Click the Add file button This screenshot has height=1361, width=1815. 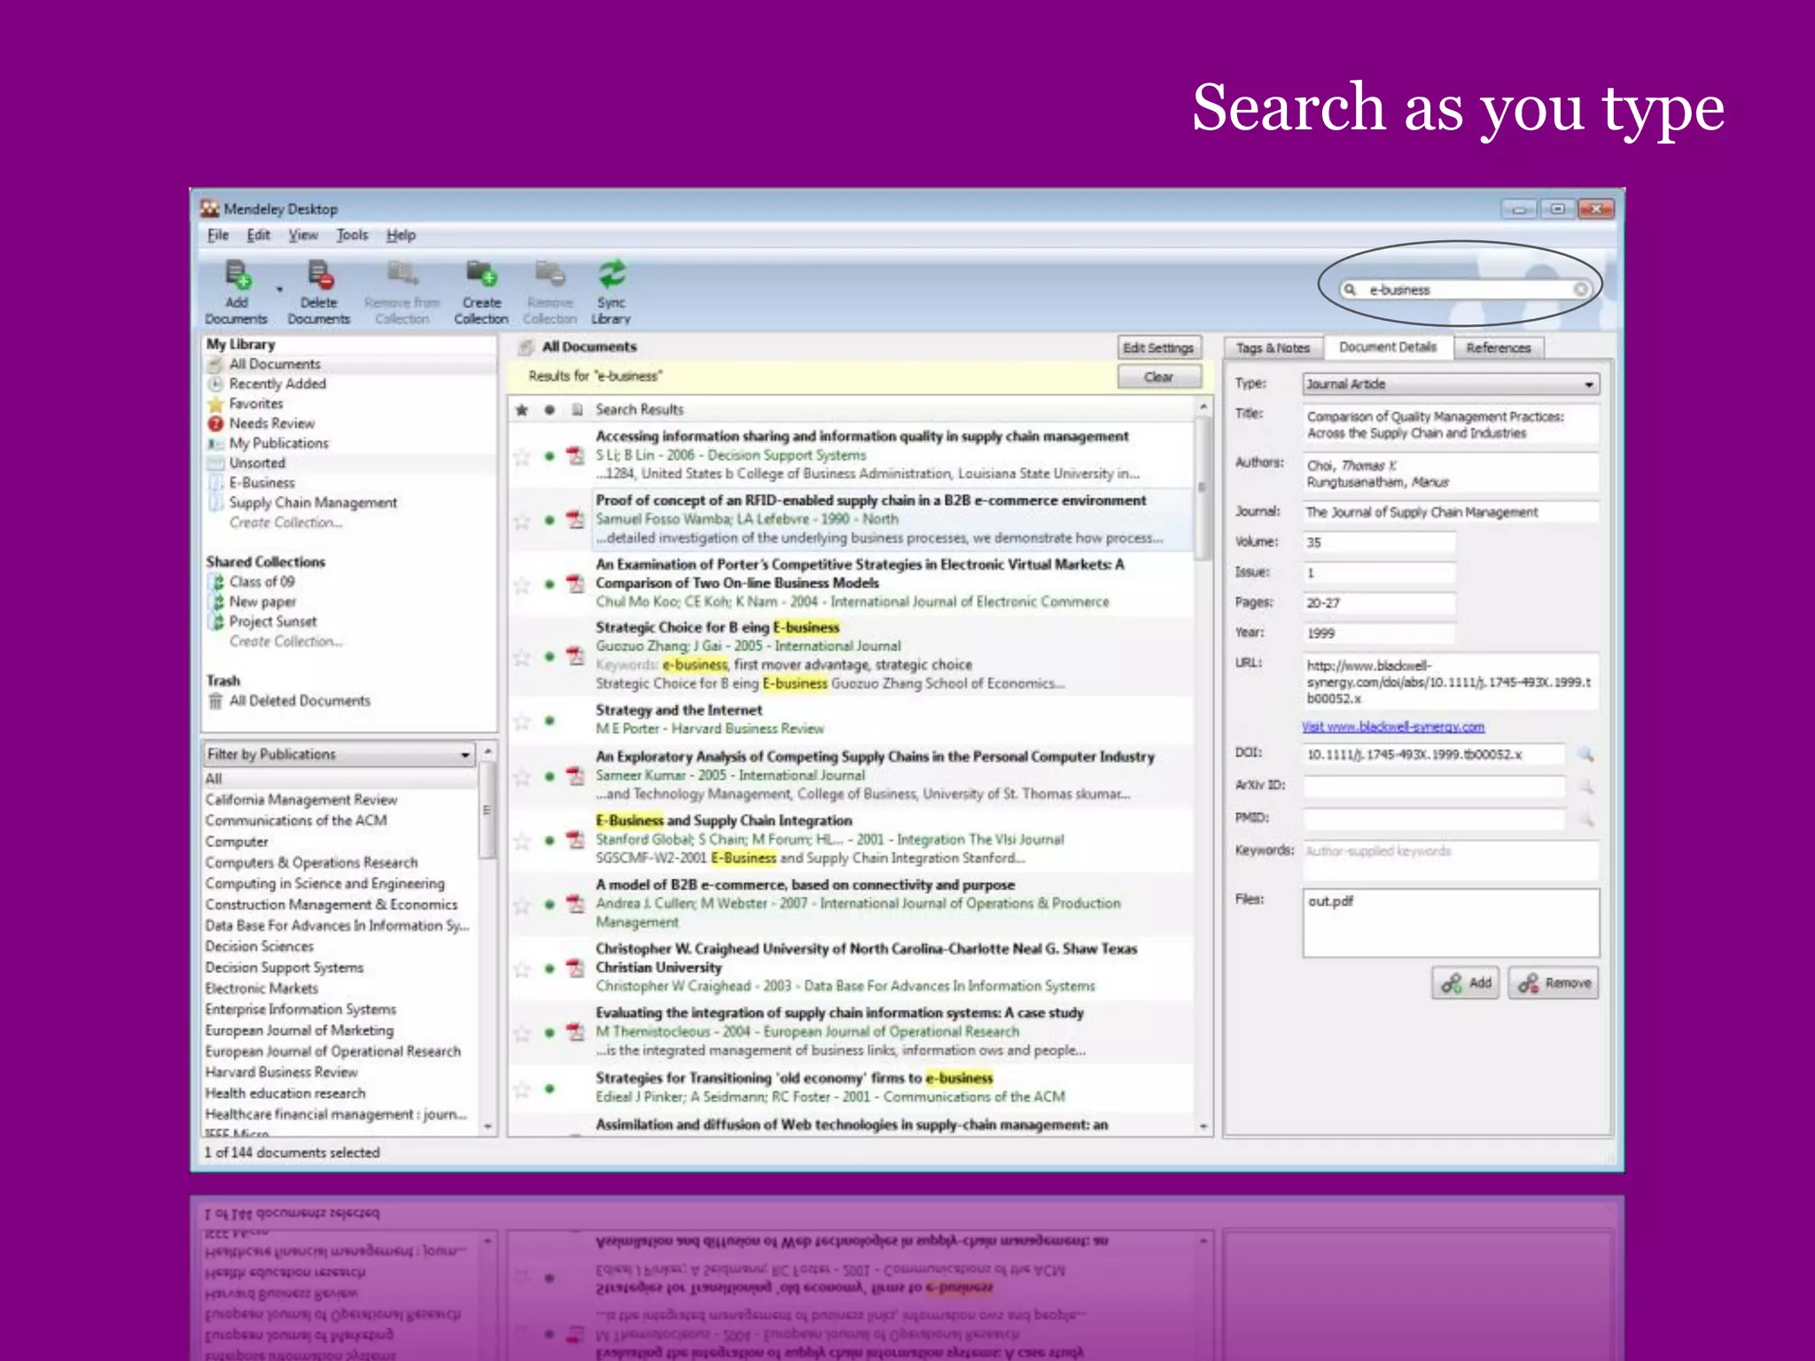pyautogui.click(x=1466, y=983)
